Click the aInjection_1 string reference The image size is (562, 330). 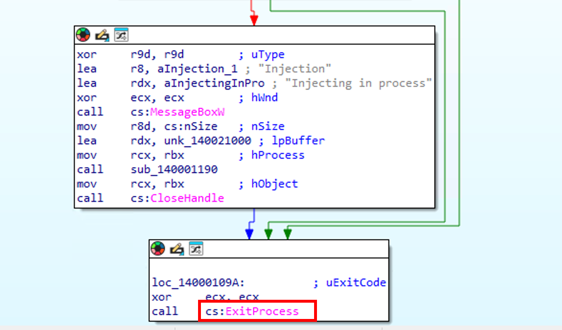click(197, 69)
